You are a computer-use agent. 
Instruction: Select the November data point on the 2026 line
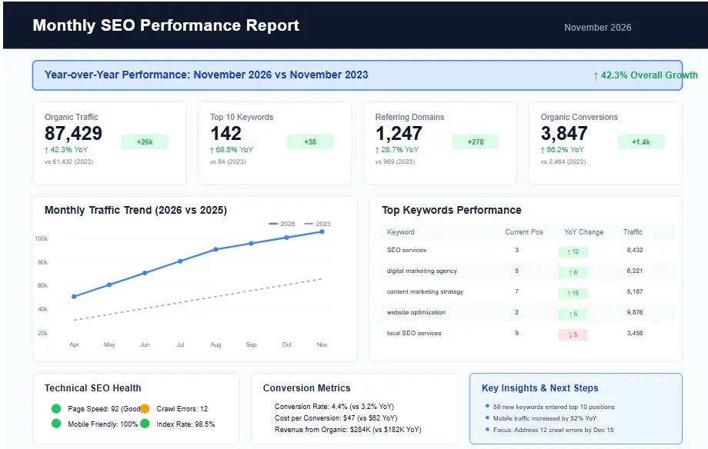pyautogui.click(x=321, y=230)
